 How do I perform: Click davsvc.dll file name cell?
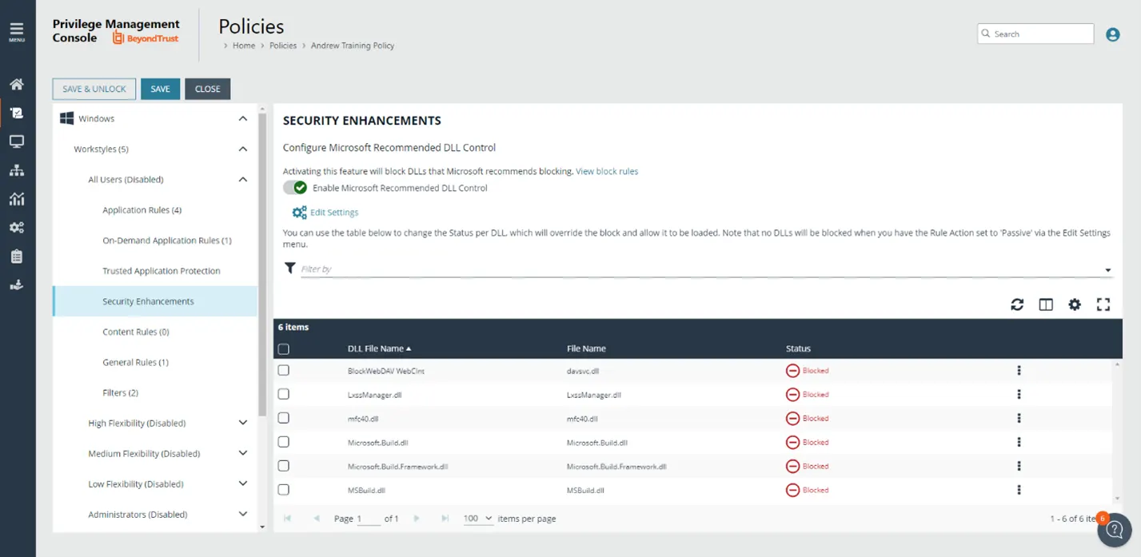coord(583,371)
